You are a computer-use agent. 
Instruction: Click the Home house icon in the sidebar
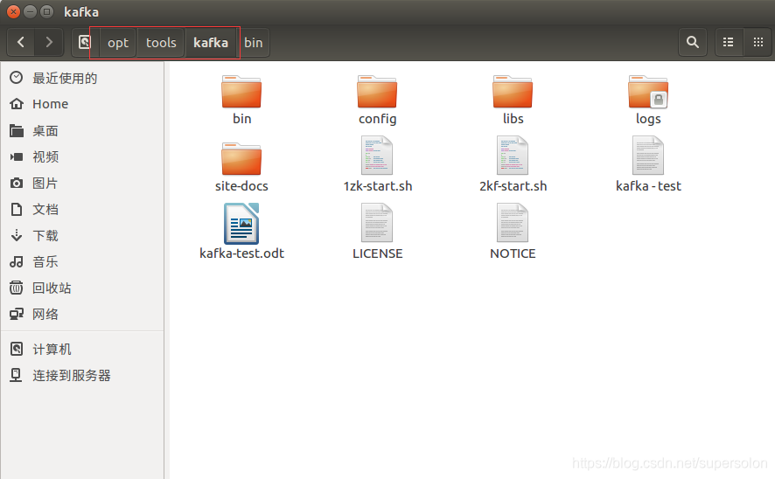[x=17, y=104]
